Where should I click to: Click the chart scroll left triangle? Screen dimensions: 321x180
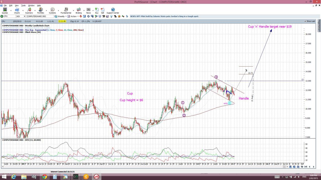[309, 167]
